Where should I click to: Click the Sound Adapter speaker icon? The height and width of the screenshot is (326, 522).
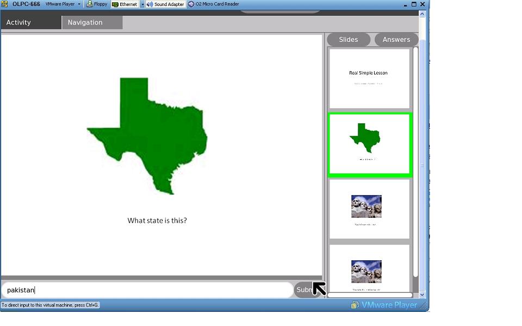tap(150, 4)
